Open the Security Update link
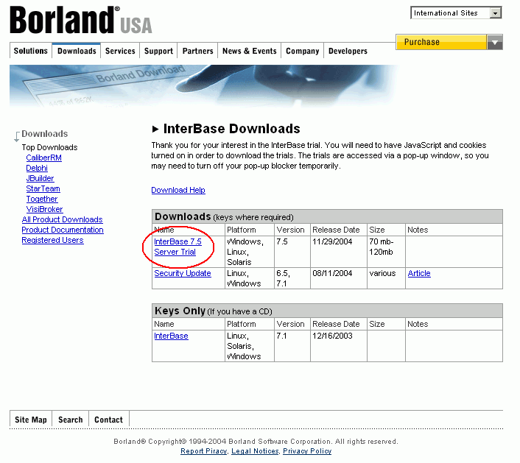The width and height of the screenshot is (520, 463). pyautogui.click(x=183, y=273)
